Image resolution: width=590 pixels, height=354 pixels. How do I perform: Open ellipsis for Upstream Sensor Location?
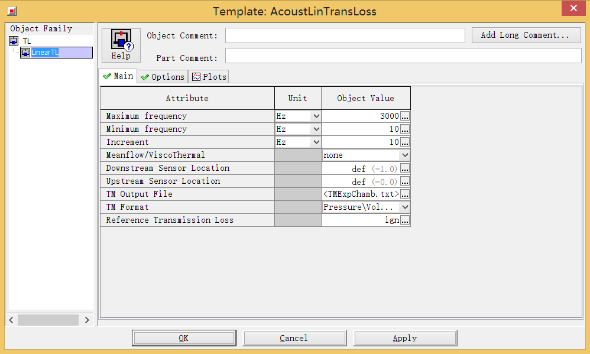[405, 181]
